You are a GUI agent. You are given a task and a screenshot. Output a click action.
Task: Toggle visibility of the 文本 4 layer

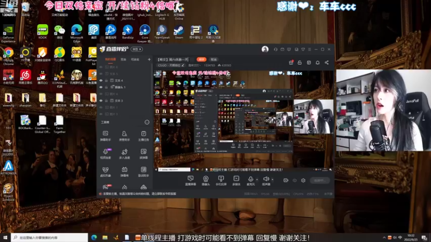101,80
